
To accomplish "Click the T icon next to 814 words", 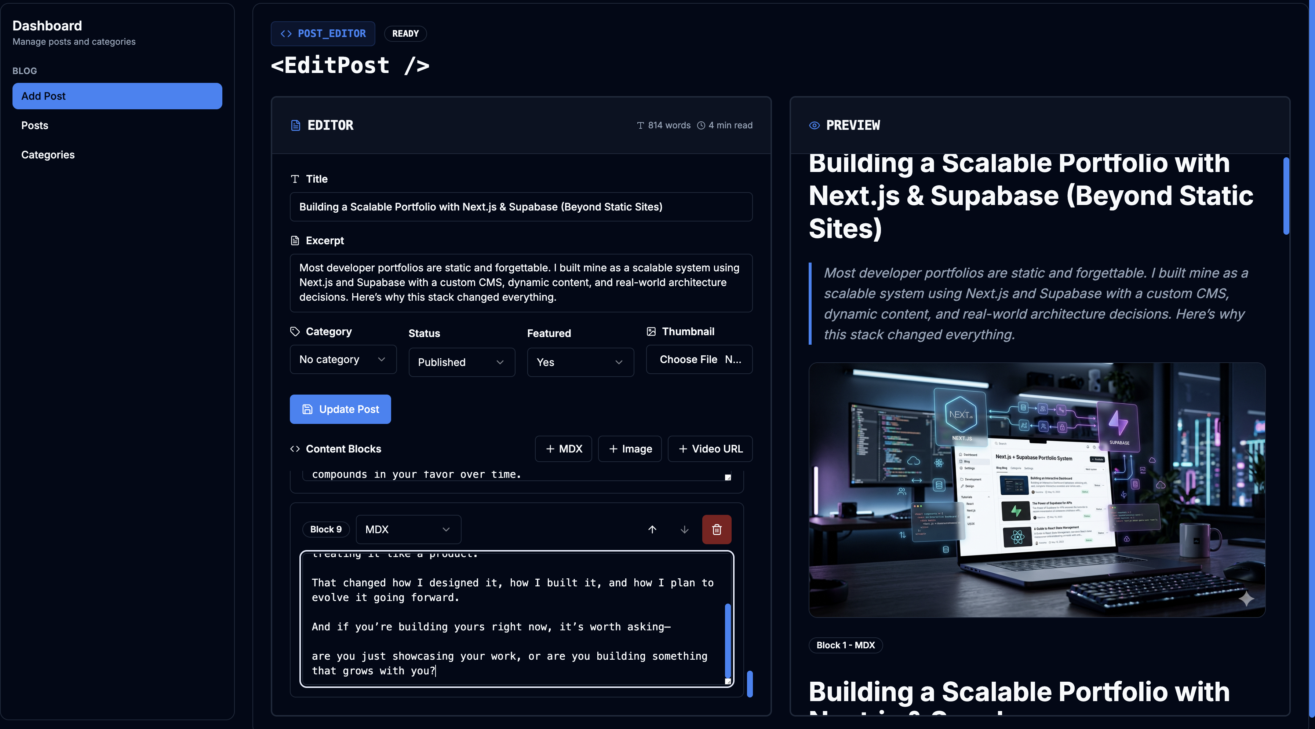I will 640,125.
